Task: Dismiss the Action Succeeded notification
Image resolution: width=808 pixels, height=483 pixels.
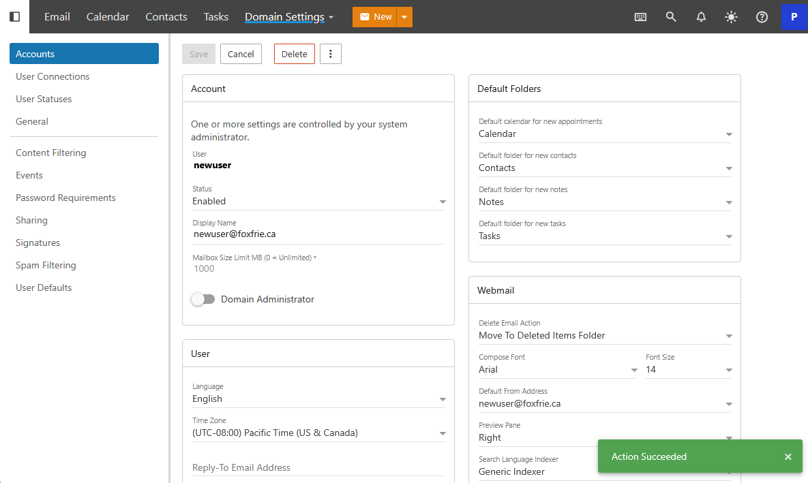Action: tap(788, 456)
